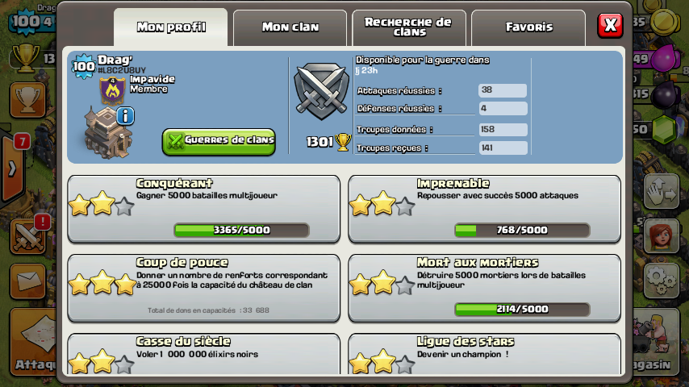Switch to Mon clan tab
689x387 pixels.
pos(290,27)
